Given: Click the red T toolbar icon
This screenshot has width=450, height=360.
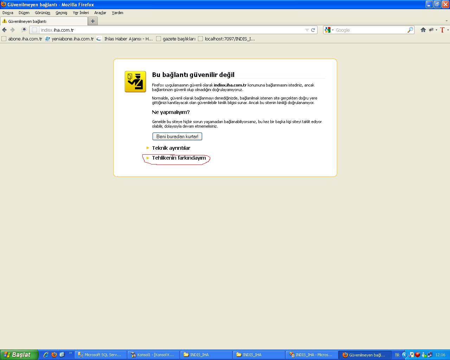Looking at the screenshot, I should [442, 30].
